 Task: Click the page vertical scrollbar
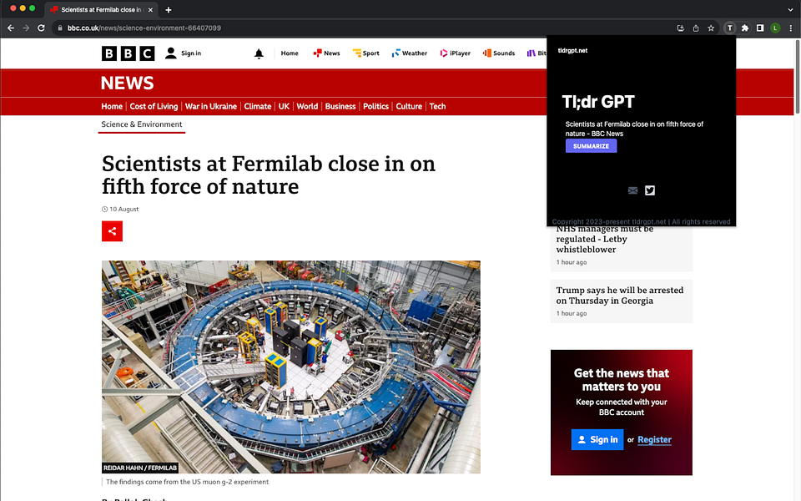798,77
